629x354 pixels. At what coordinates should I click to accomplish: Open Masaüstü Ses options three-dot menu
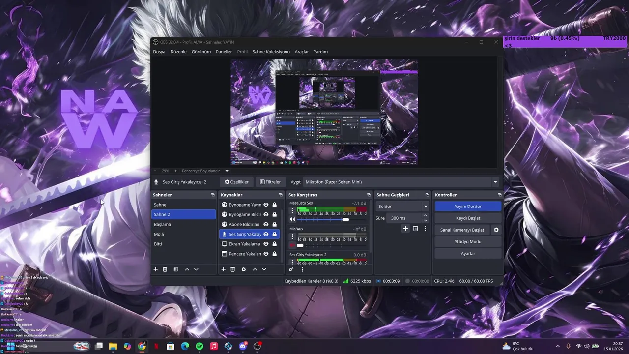click(292, 210)
